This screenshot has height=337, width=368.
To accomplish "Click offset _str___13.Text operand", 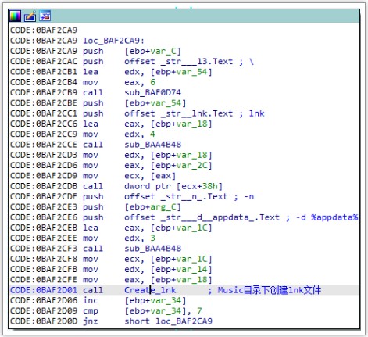I will pyautogui.click(x=178, y=62).
